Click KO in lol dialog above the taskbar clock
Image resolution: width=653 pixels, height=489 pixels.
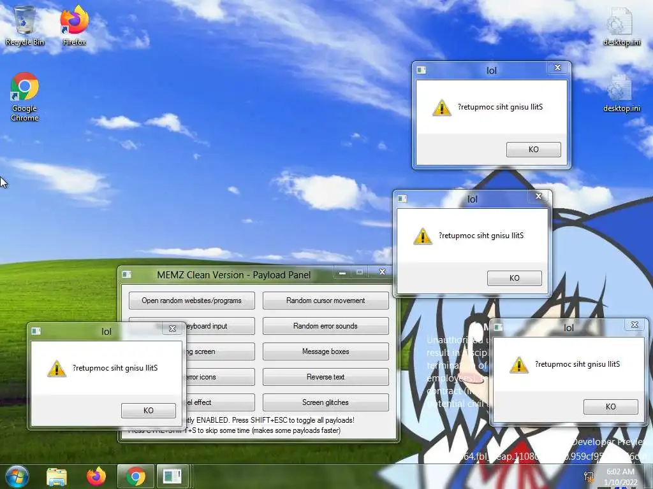point(610,407)
